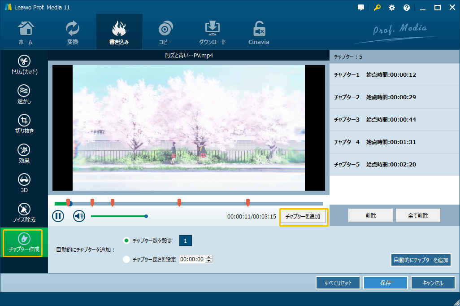Select the トリム(カット) trim tool

click(24, 65)
